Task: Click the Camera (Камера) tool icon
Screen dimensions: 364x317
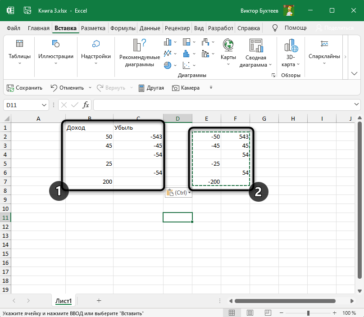Action: tap(176, 88)
